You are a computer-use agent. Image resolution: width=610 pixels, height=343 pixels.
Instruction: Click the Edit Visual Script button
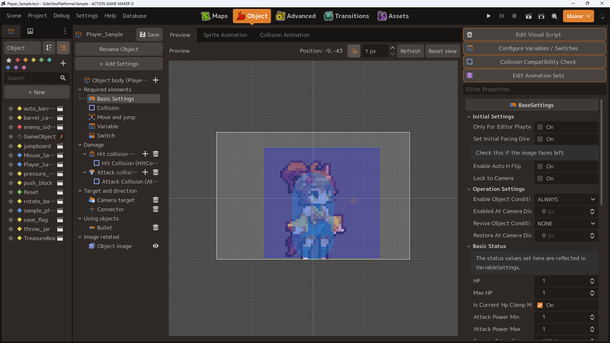pyautogui.click(x=534, y=35)
